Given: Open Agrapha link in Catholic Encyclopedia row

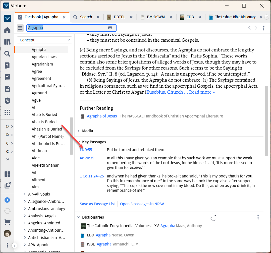Looking at the screenshot, I should tap(168, 226).
